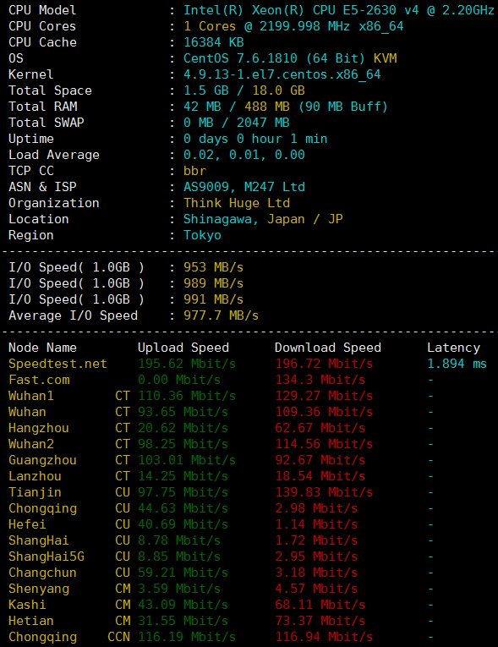The image size is (498, 647).
Task: Click Hangzhou download '62.67 Mbit/s'
Action: [320, 429]
